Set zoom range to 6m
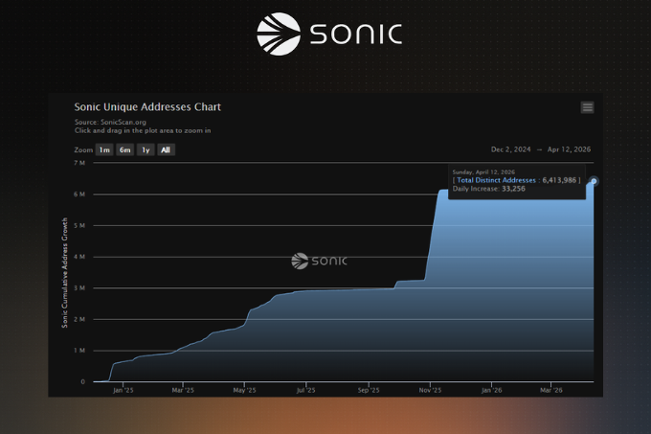Viewport: 651px width, 434px height. point(125,149)
